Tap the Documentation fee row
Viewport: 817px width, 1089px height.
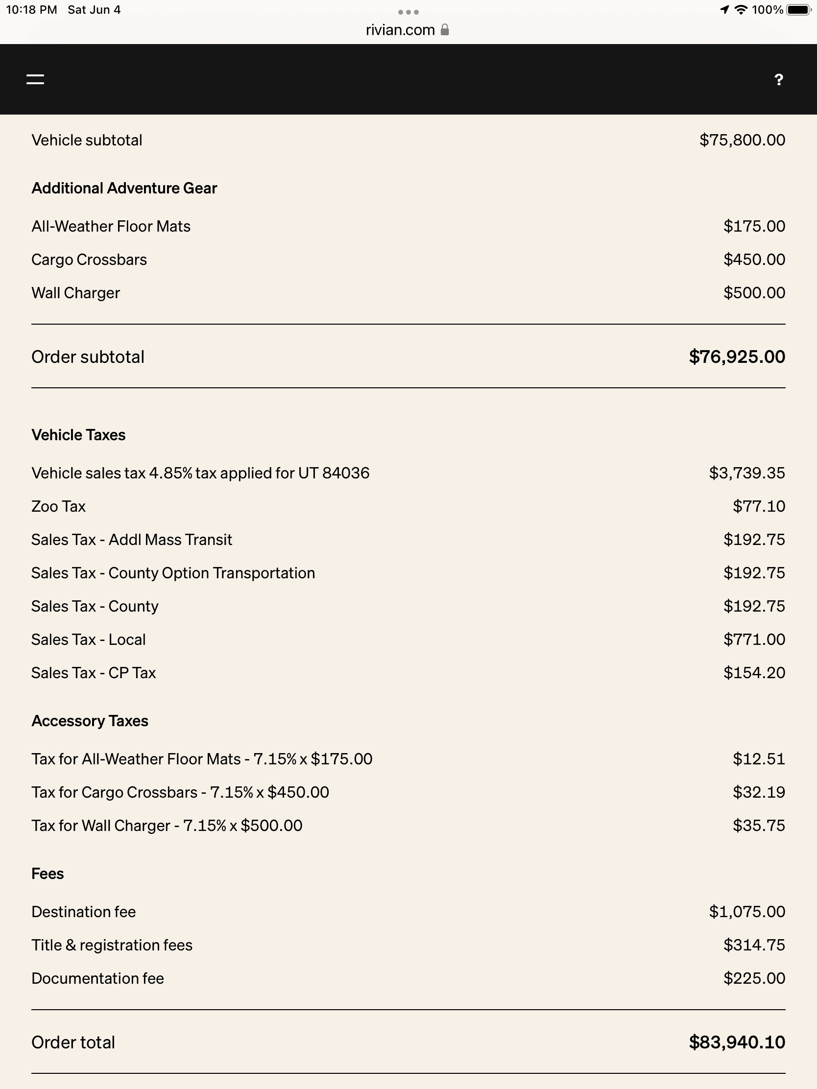[x=408, y=978]
